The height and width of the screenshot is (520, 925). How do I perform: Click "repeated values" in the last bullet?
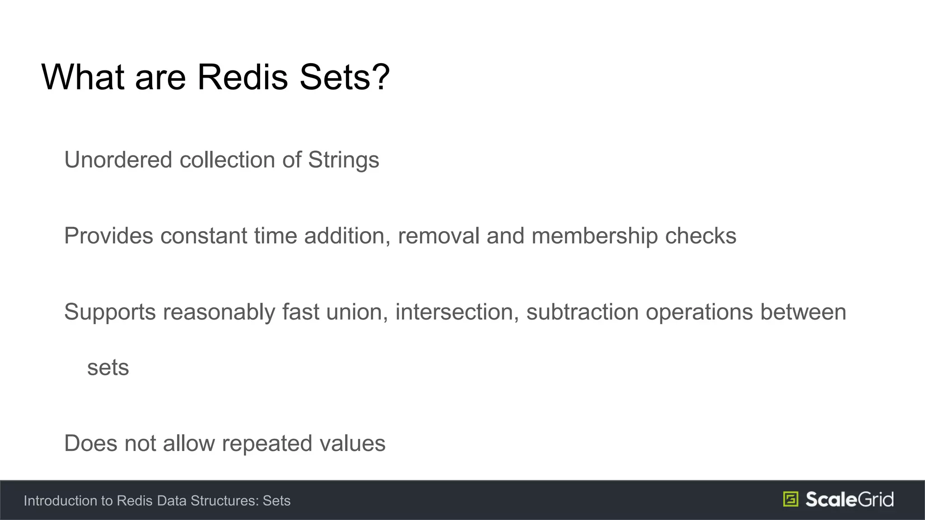[304, 444]
